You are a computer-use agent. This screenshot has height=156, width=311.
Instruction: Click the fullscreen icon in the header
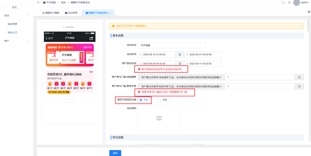283,2
